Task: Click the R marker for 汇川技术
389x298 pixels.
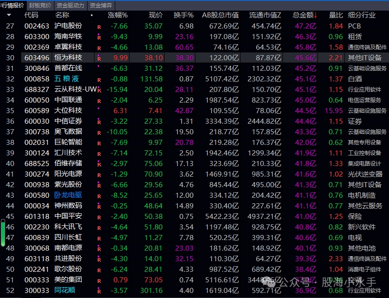Action: 99,154
